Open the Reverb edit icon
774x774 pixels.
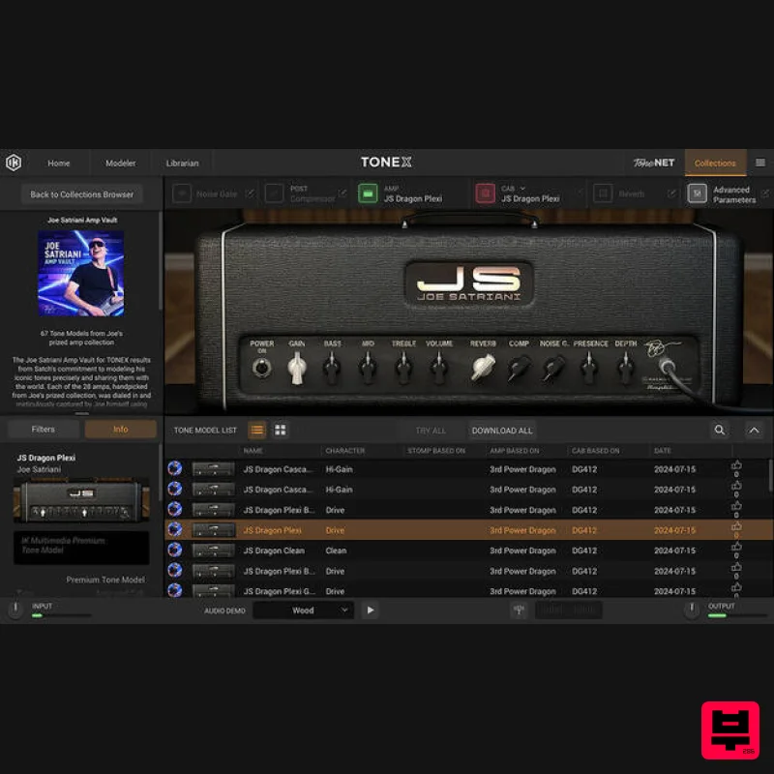pyautogui.click(x=671, y=193)
